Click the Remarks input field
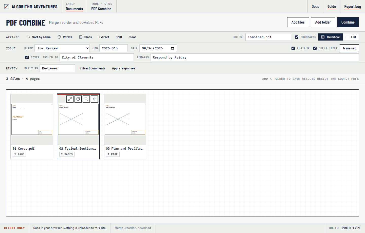 [255, 57]
